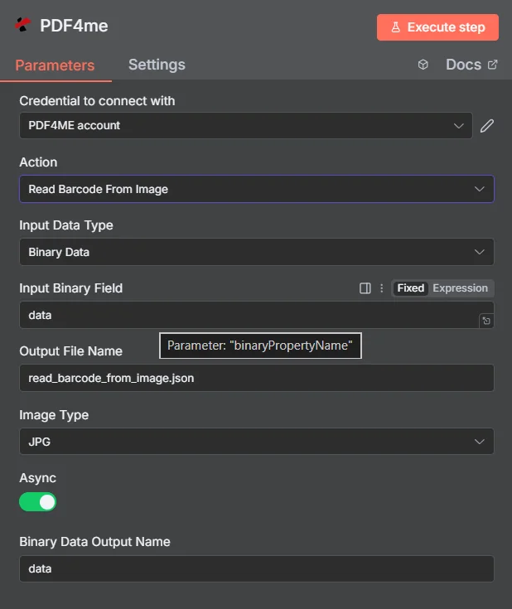
Task: Click the Input Binary Field label
Action: [x=71, y=288]
